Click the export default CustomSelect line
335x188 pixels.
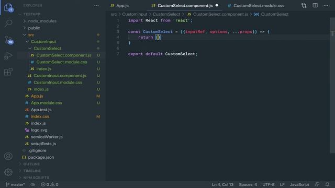(163, 54)
